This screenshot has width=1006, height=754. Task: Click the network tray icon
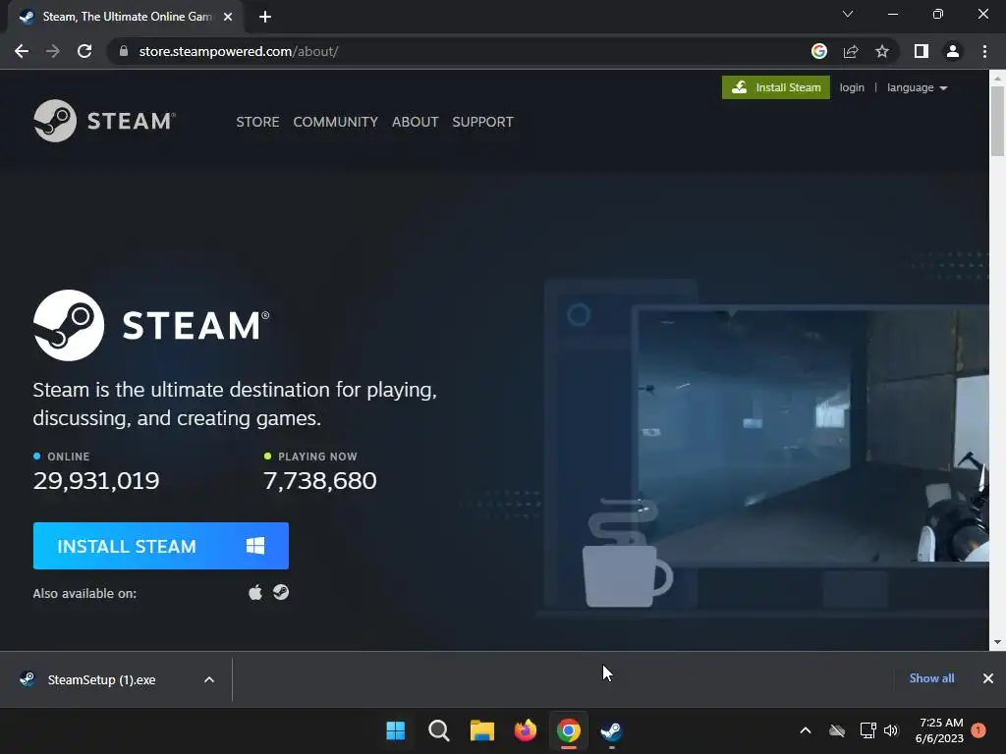(867, 730)
